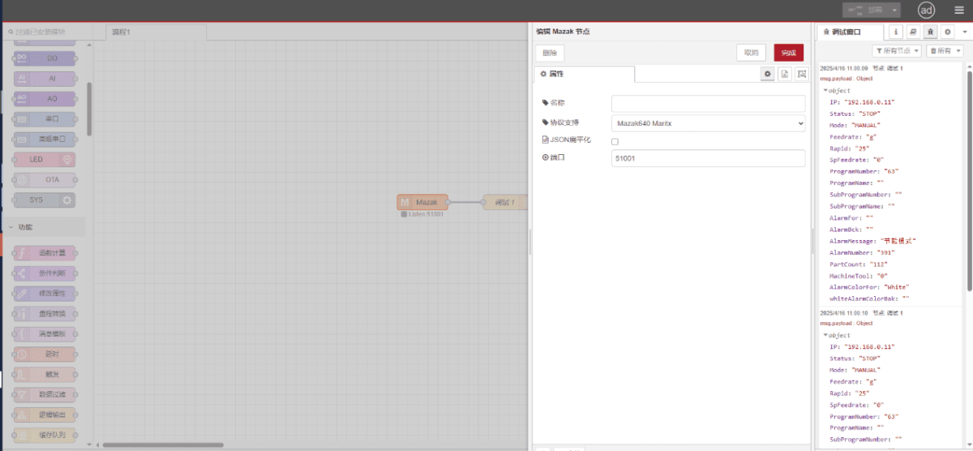
Task: Show the info sidebar tab icon
Action: (x=896, y=32)
